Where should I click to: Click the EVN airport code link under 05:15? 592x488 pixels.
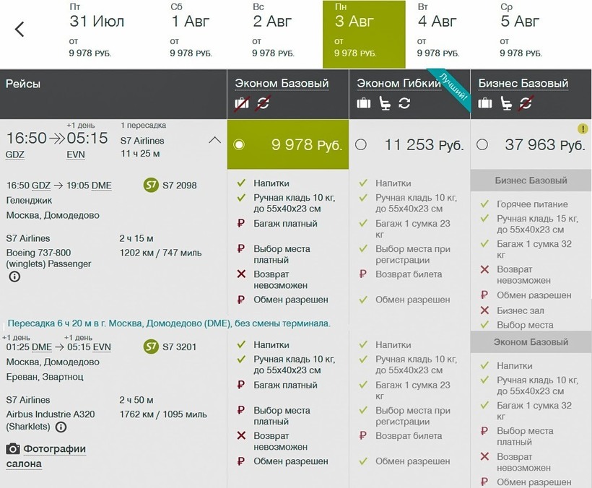(x=76, y=154)
